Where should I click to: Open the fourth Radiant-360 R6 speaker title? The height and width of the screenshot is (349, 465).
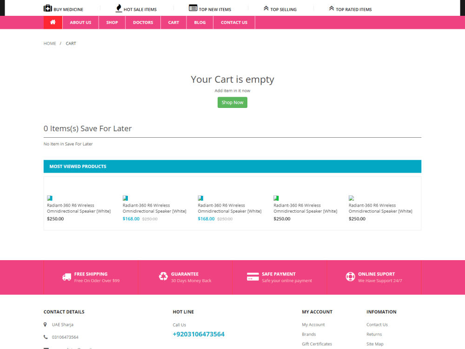click(x=306, y=208)
